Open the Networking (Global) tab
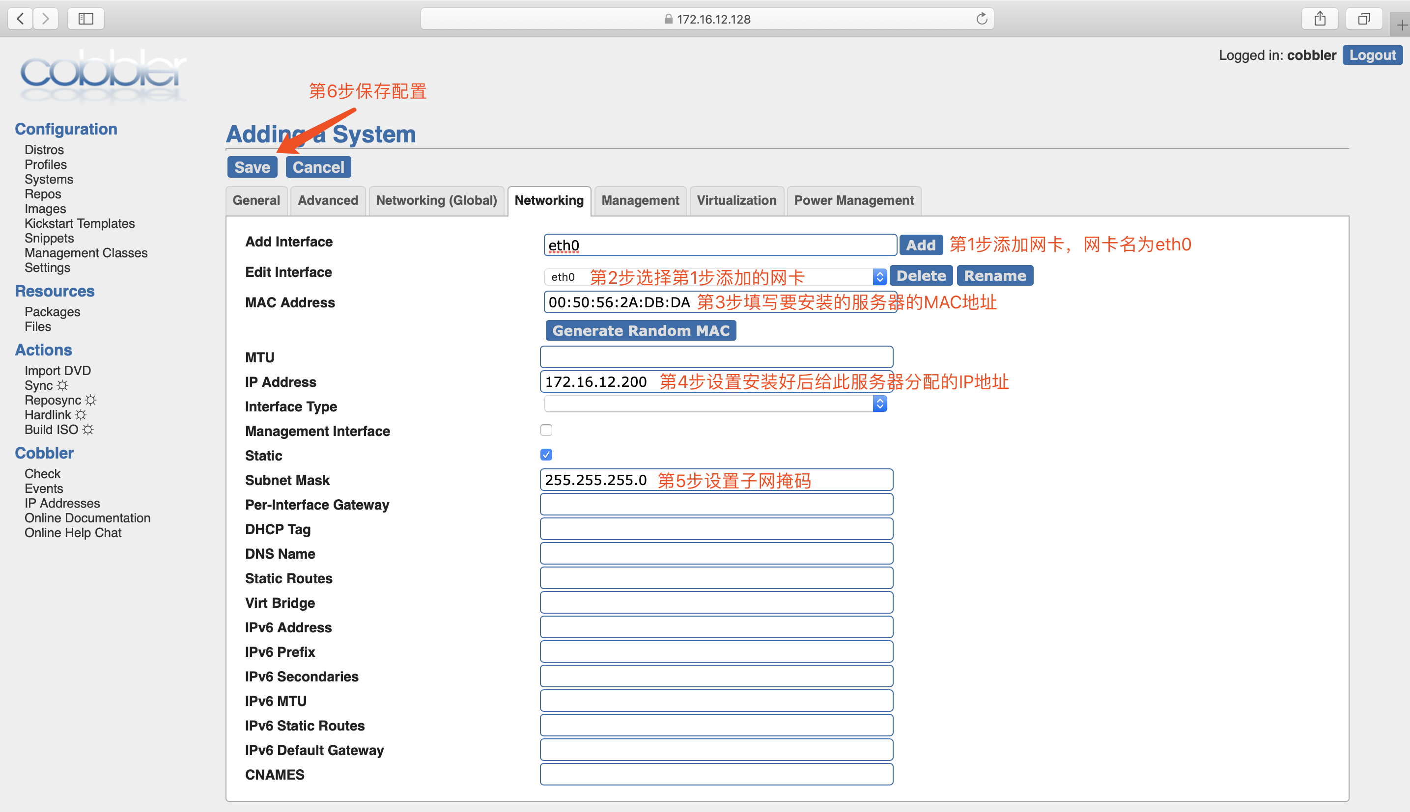Screen dimensions: 1410x812 coord(436,200)
